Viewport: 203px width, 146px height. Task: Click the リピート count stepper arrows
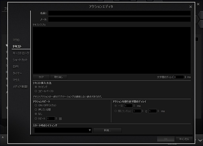point(56,119)
